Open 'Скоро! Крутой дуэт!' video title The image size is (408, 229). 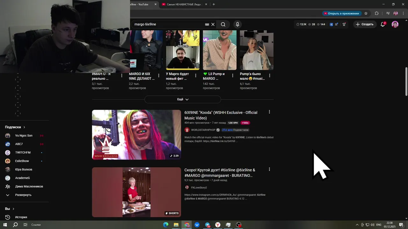pyautogui.click(x=220, y=173)
